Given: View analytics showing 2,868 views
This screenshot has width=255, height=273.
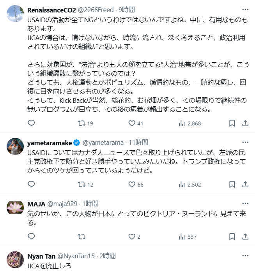Looking at the screenshot, I should pos(182,123).
